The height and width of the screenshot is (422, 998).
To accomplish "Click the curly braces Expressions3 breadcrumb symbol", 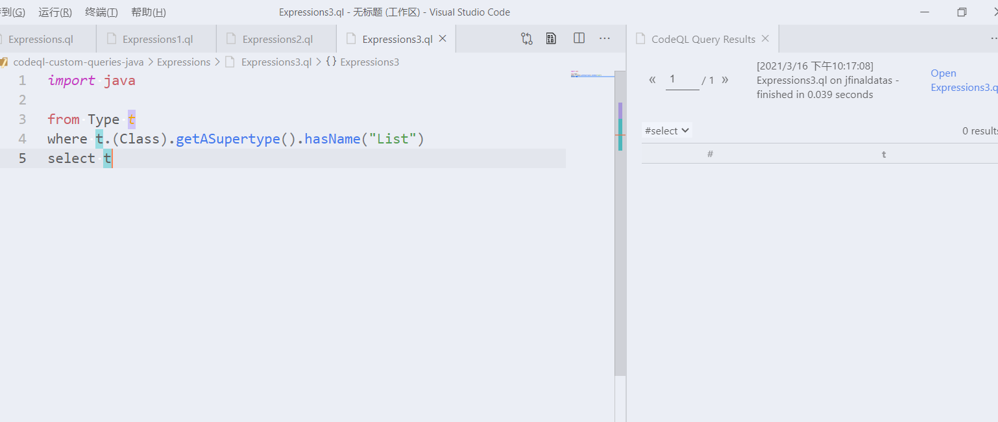I will pos(362,62).
